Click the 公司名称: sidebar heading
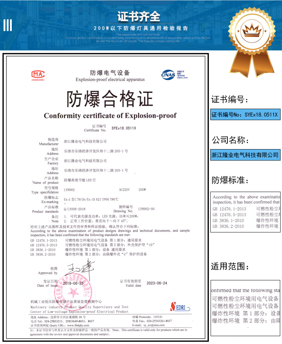The image size is (282, 344). pyautogui.click(x=230, y=140)
